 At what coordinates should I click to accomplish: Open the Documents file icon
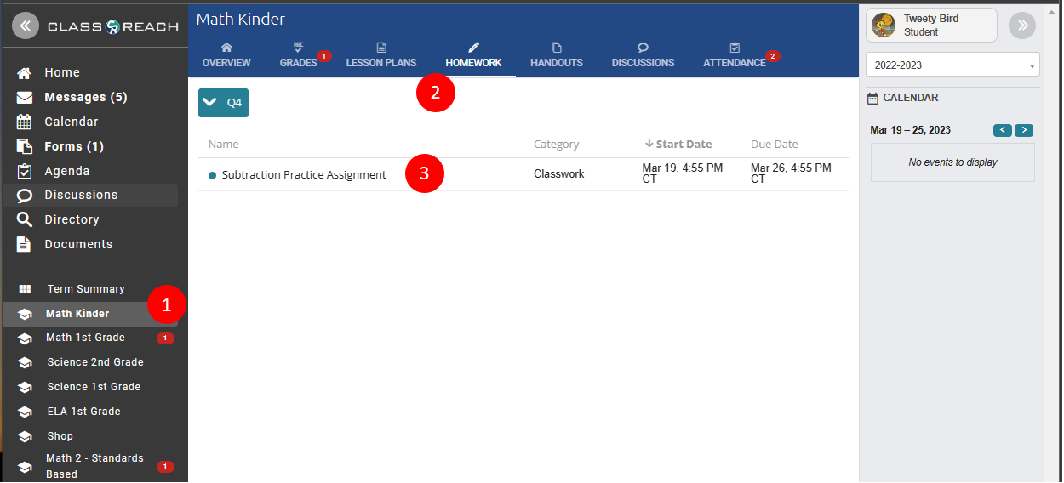25,244
